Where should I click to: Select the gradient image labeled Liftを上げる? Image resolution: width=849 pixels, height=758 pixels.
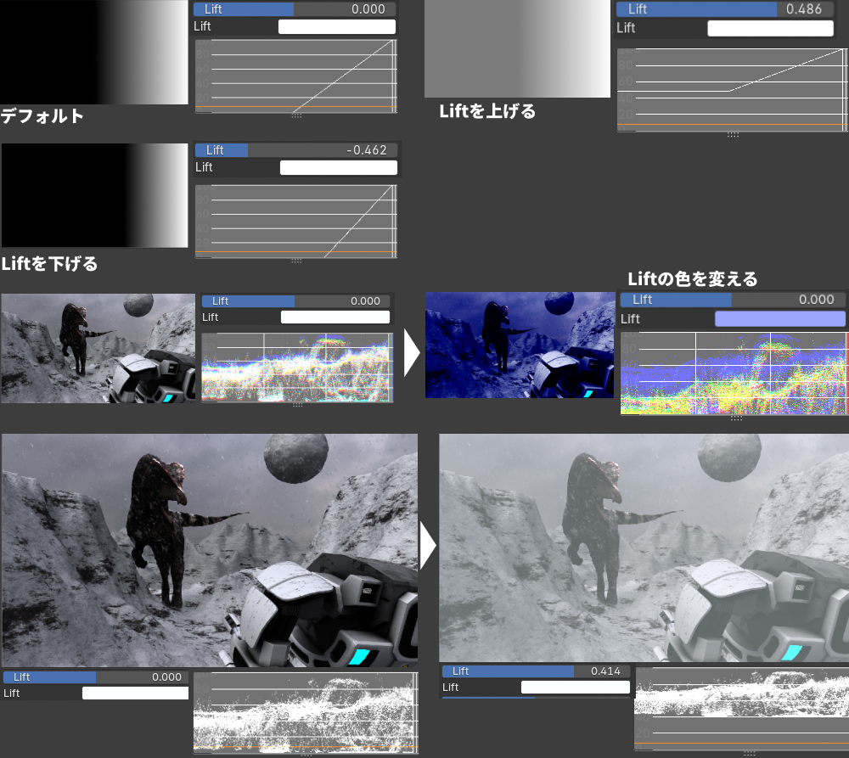click(517, 48)
